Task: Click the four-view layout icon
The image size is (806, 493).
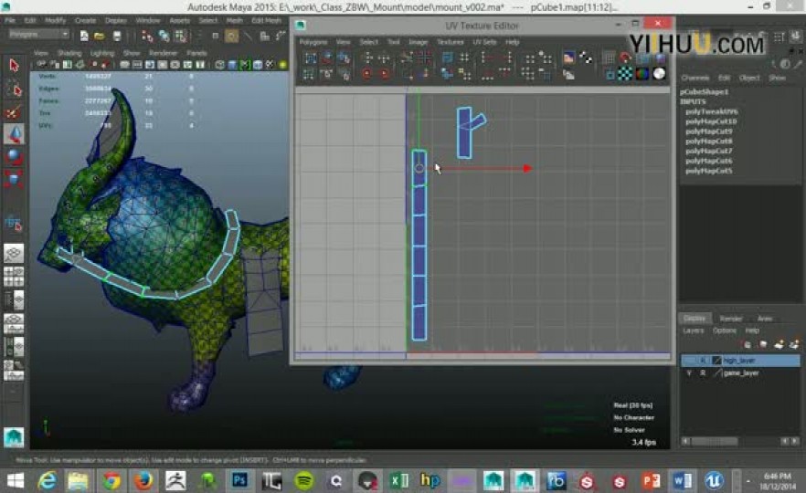Action: 14,277
